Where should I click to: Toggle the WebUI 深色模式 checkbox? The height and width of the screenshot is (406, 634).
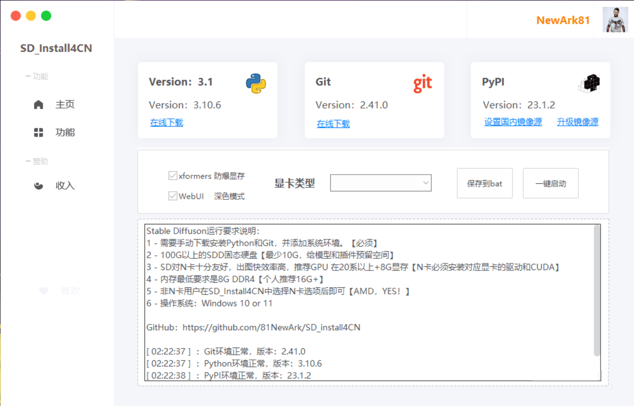172,195
